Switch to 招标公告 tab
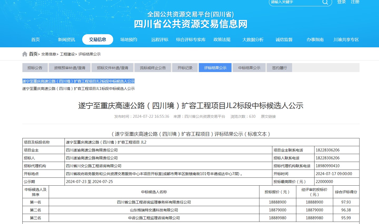Screen dimensions: 379x224 (x=35, y=68)
